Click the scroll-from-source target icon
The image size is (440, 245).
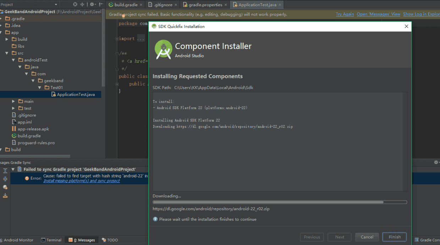75,5
